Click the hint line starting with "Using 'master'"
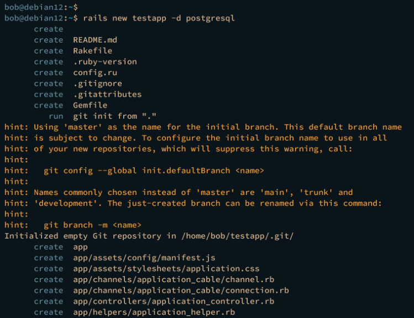414x318 pixels. (210, 127)
